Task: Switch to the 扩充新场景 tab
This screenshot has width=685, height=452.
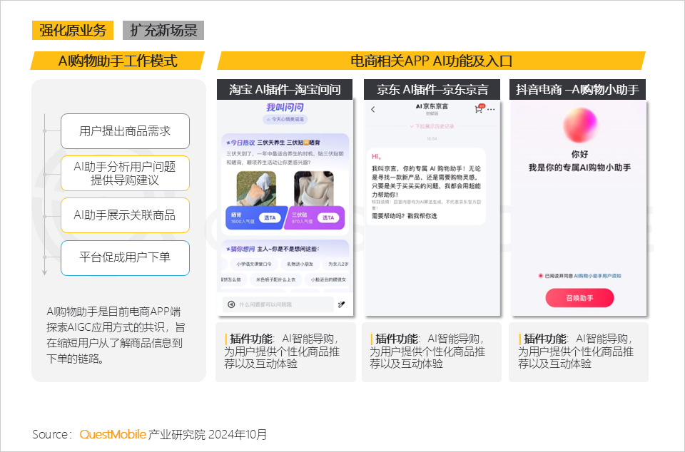Action: point(163,30)
